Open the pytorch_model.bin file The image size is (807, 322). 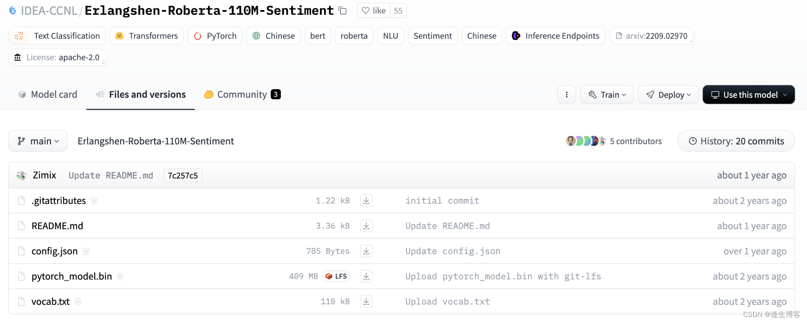(71, 277)
